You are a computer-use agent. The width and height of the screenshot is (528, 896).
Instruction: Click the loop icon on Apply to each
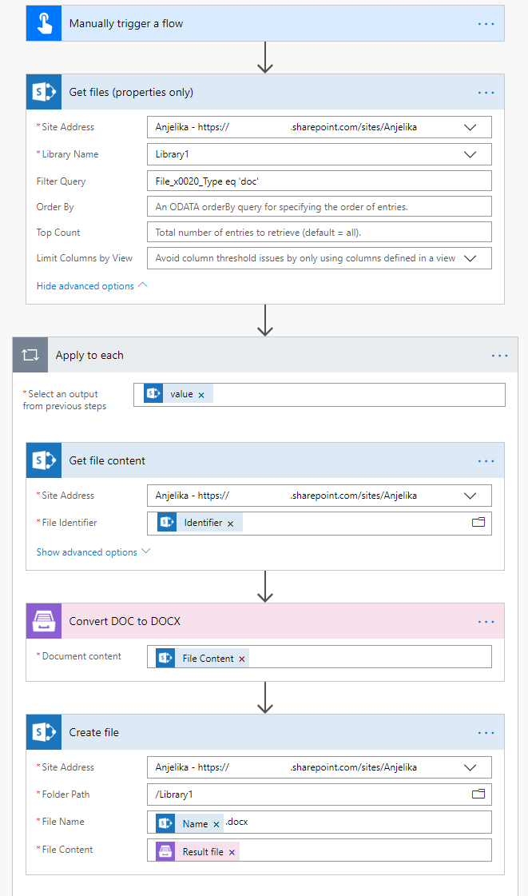[x=30, y=355]
